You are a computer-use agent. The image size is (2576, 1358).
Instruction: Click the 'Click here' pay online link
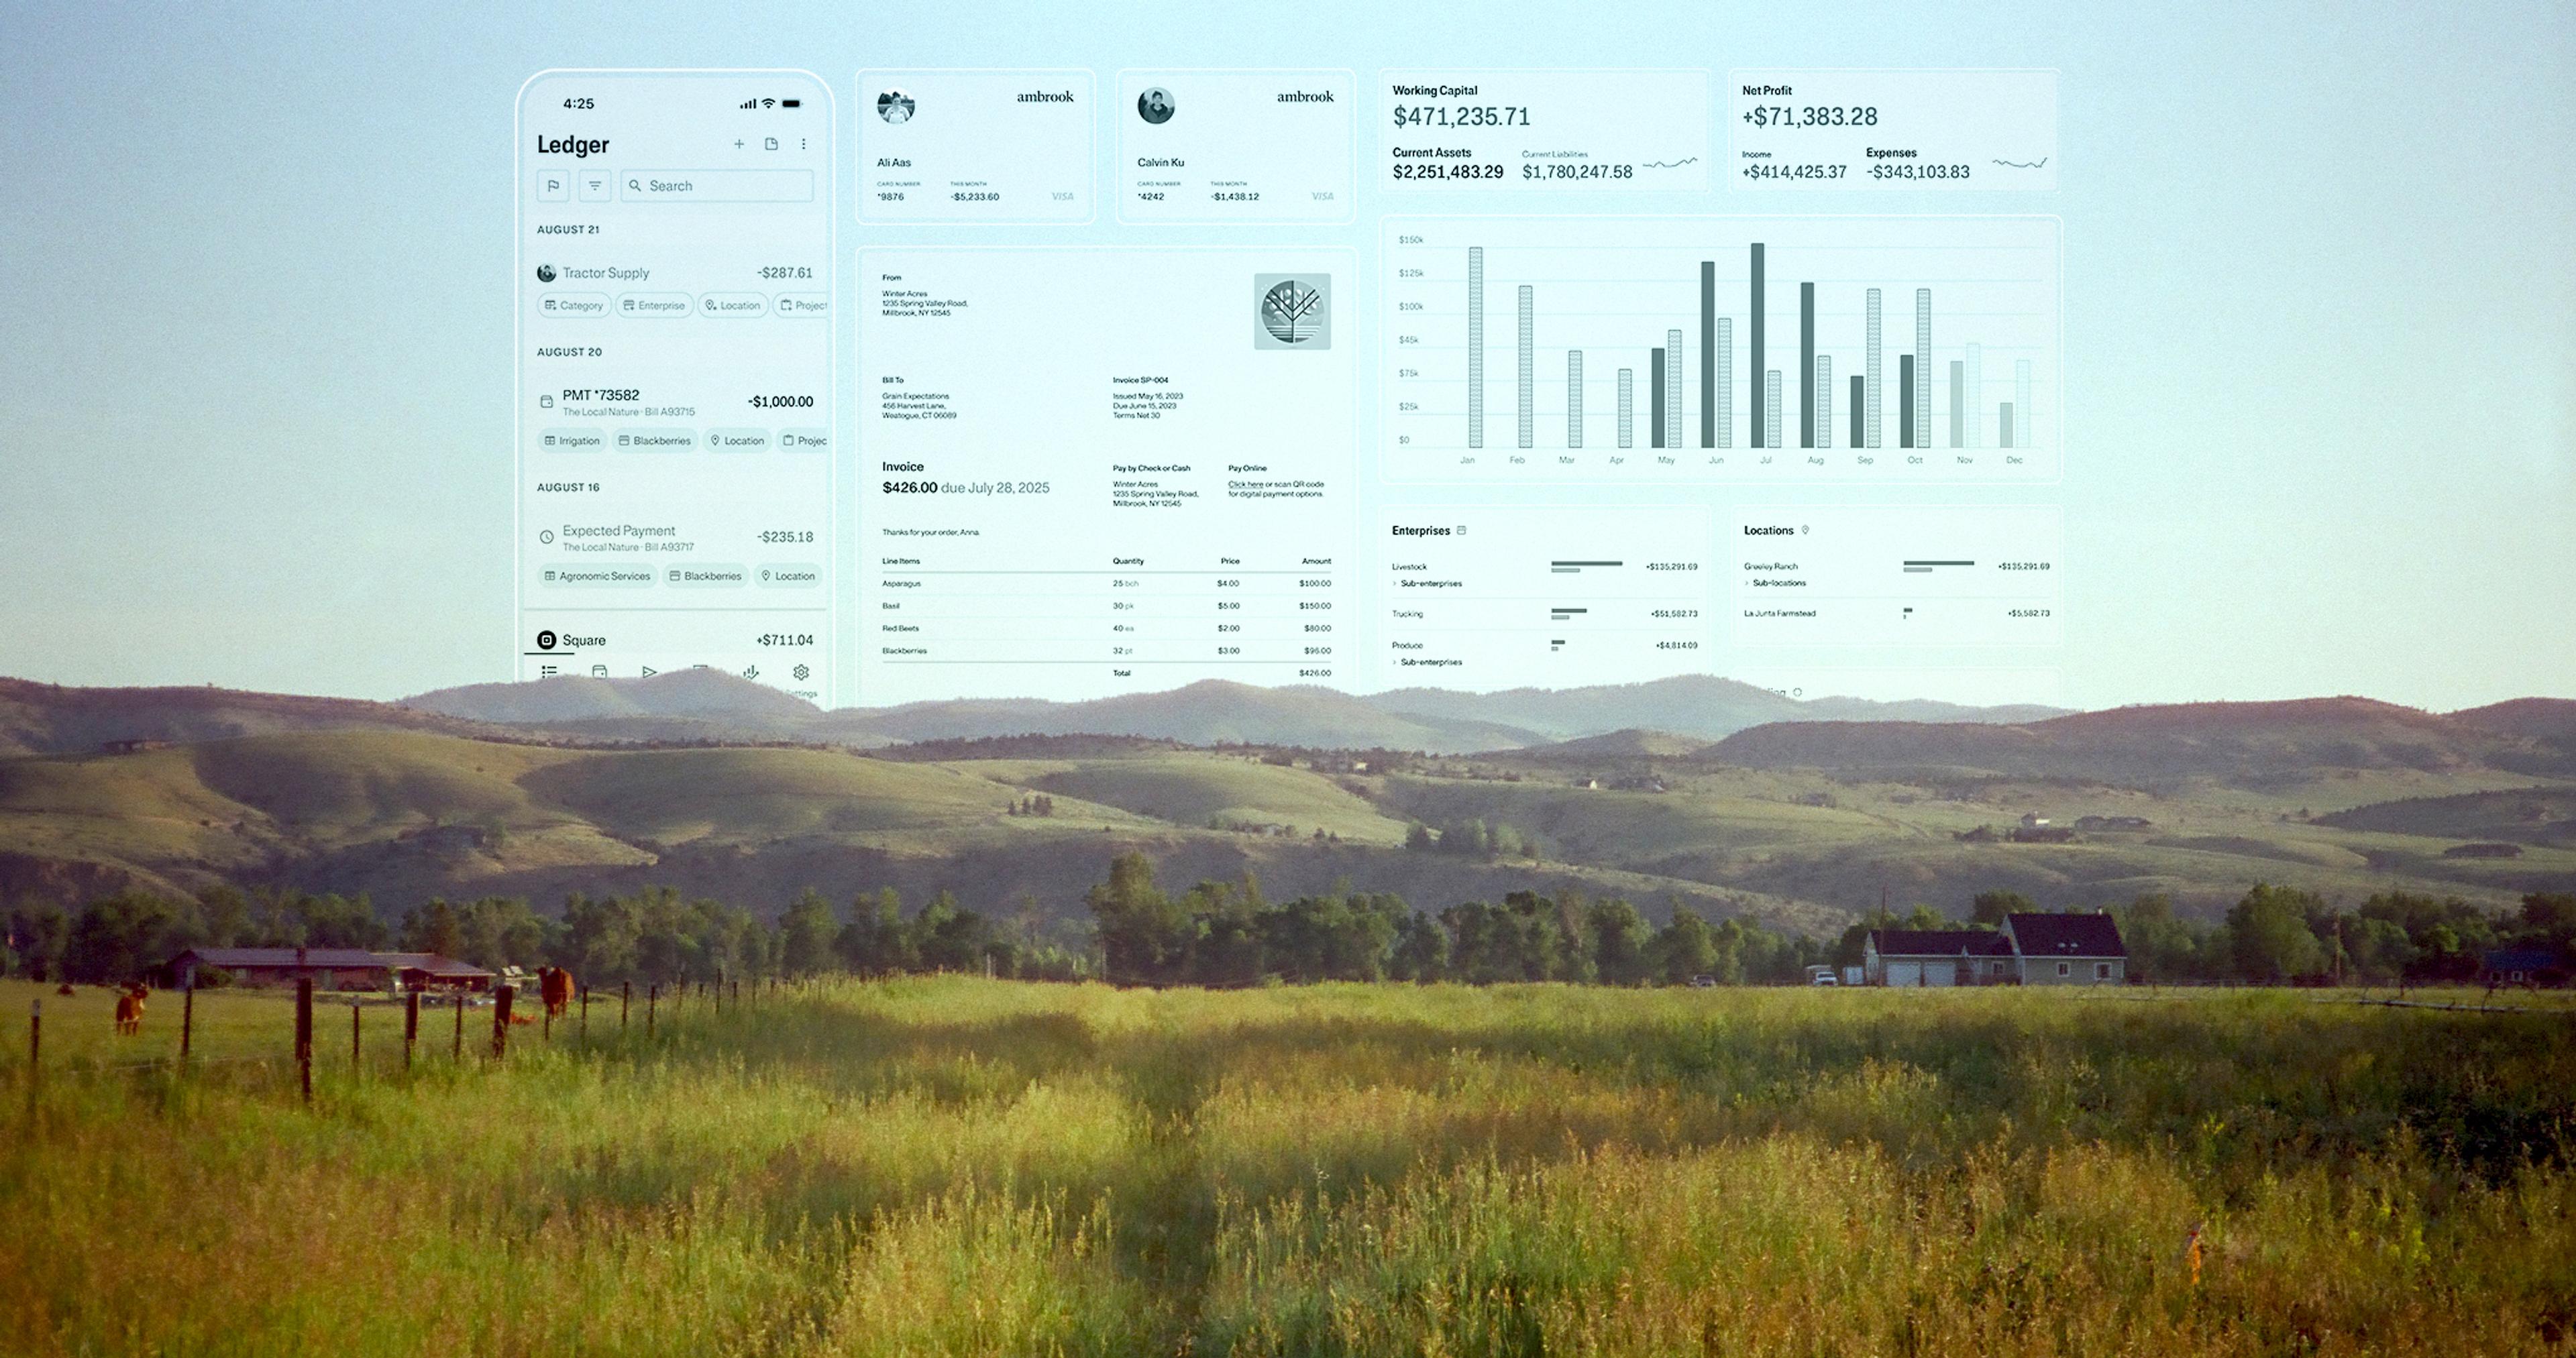click(1245, 485)
